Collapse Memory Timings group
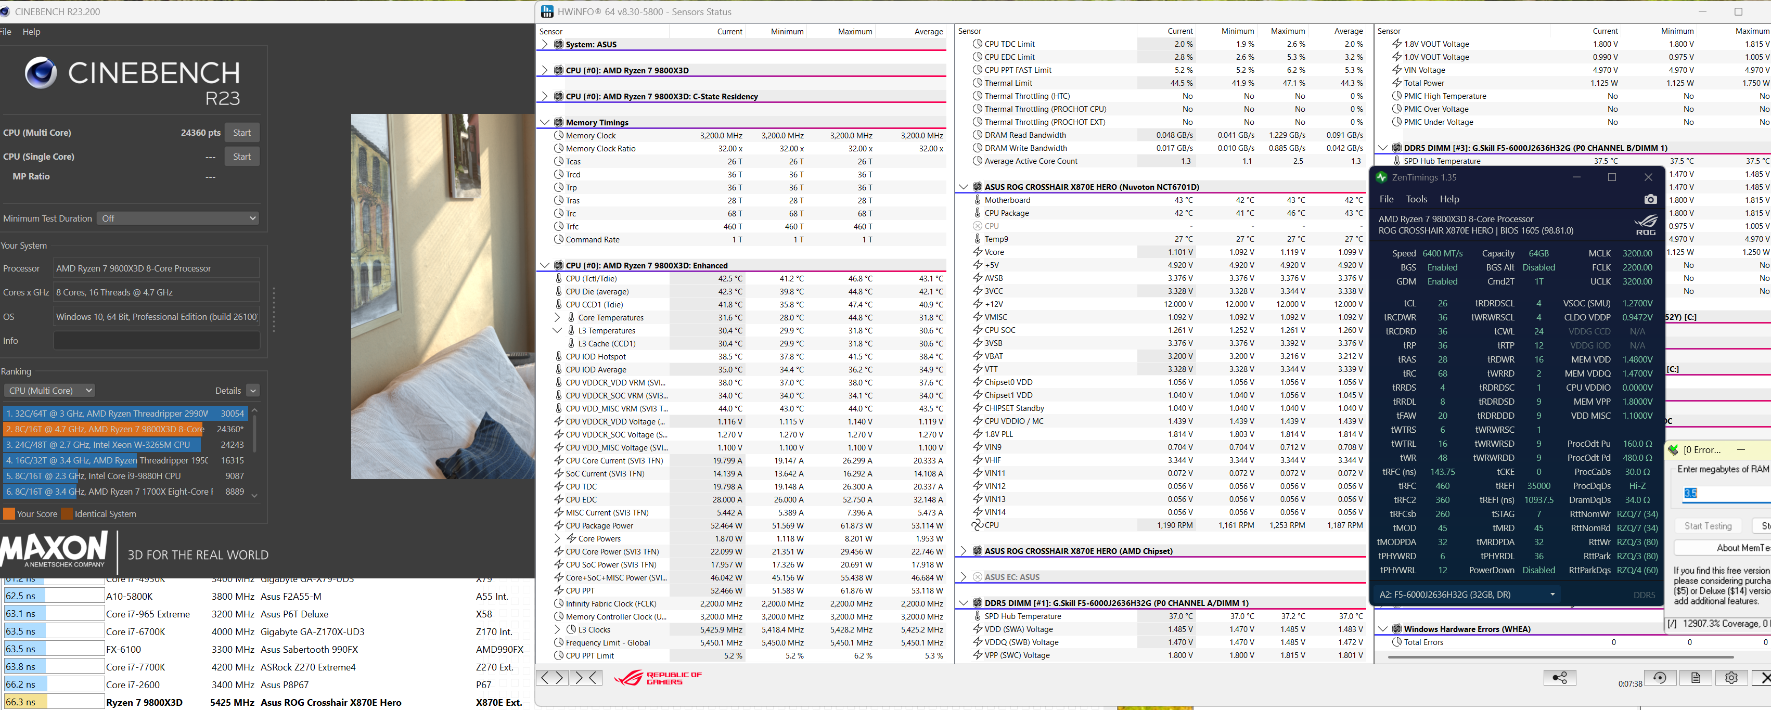 tap(545, 122)
